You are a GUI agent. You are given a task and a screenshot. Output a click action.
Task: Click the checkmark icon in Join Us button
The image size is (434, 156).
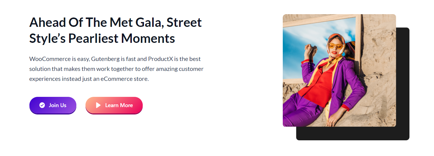pos(42,105)
